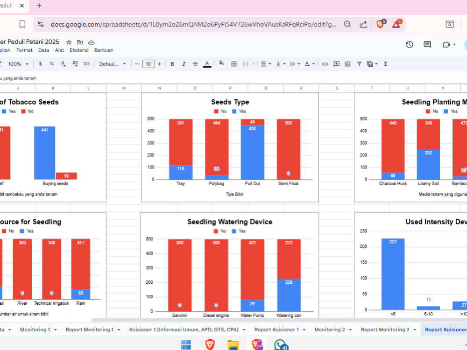Switch to Monitoring 2 sheet tab
Screen dimensions: 467x350
click(330, 329)
